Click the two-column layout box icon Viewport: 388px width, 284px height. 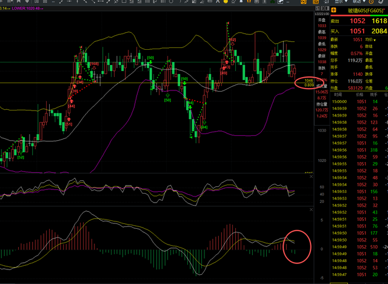pyautogui.click(x=327, y=8)
